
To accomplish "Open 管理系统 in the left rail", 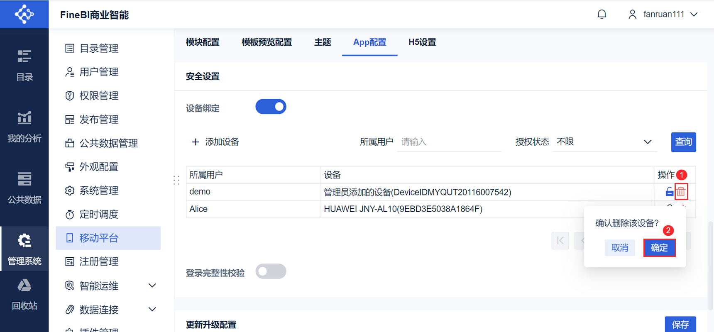I will [24, 249].
